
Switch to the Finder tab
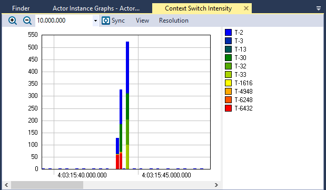21,8
